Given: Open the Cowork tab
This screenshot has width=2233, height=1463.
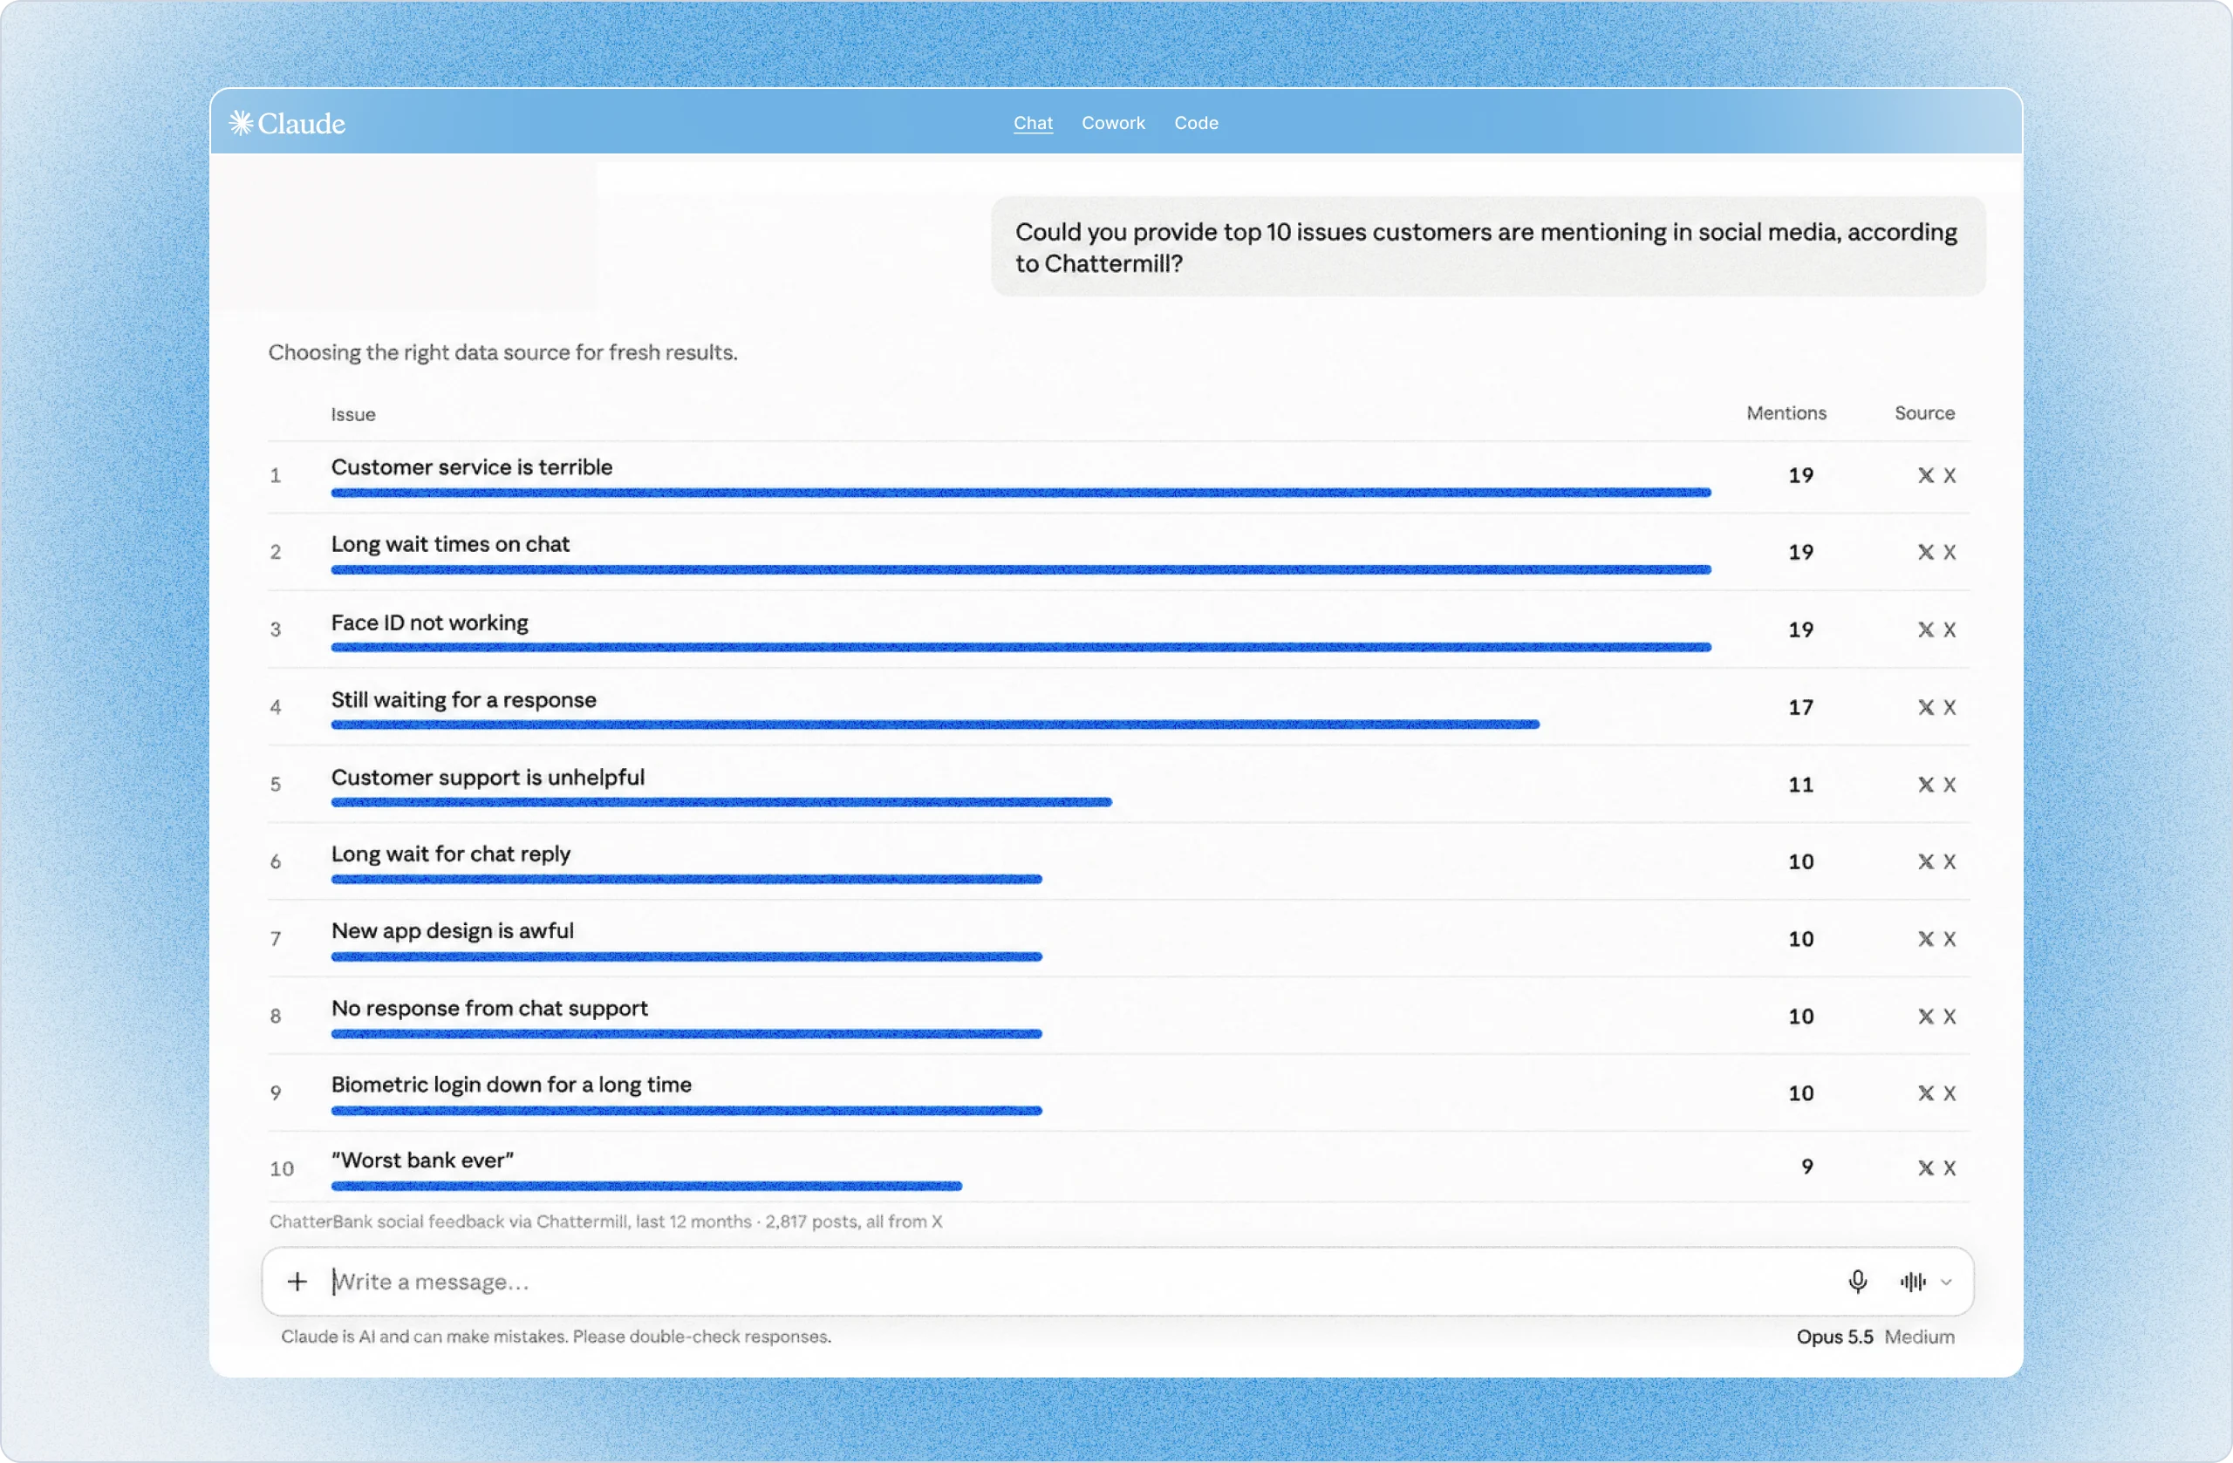Looking at the screenshot, I should 1113,123.
